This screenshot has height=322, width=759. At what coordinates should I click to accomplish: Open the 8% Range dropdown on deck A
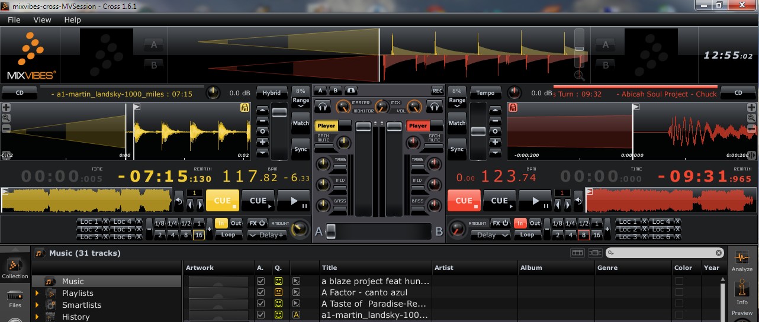301,98
